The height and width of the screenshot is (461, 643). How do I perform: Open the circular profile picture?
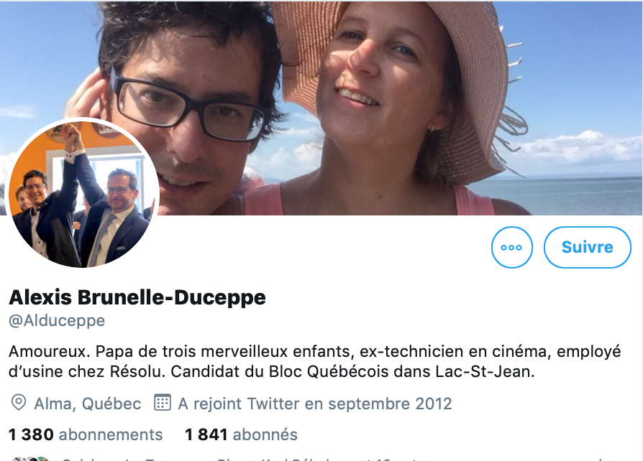83,194
